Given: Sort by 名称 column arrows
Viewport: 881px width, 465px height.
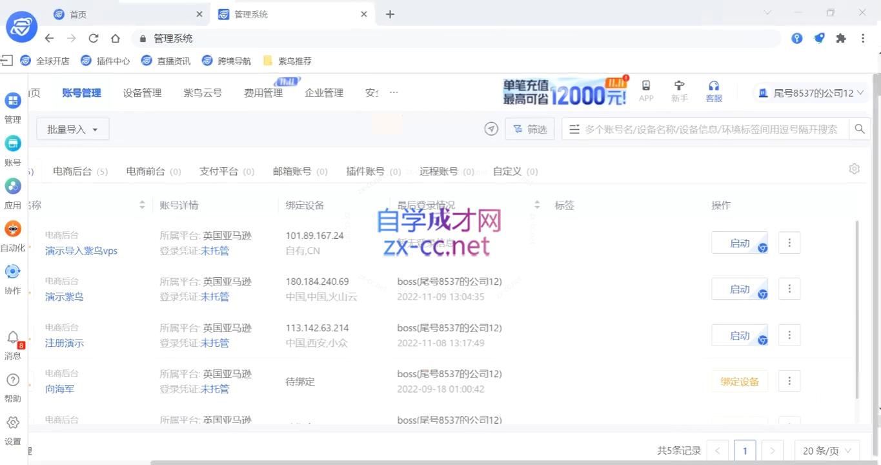Looking at the screenshot, I should click(142, 205).
